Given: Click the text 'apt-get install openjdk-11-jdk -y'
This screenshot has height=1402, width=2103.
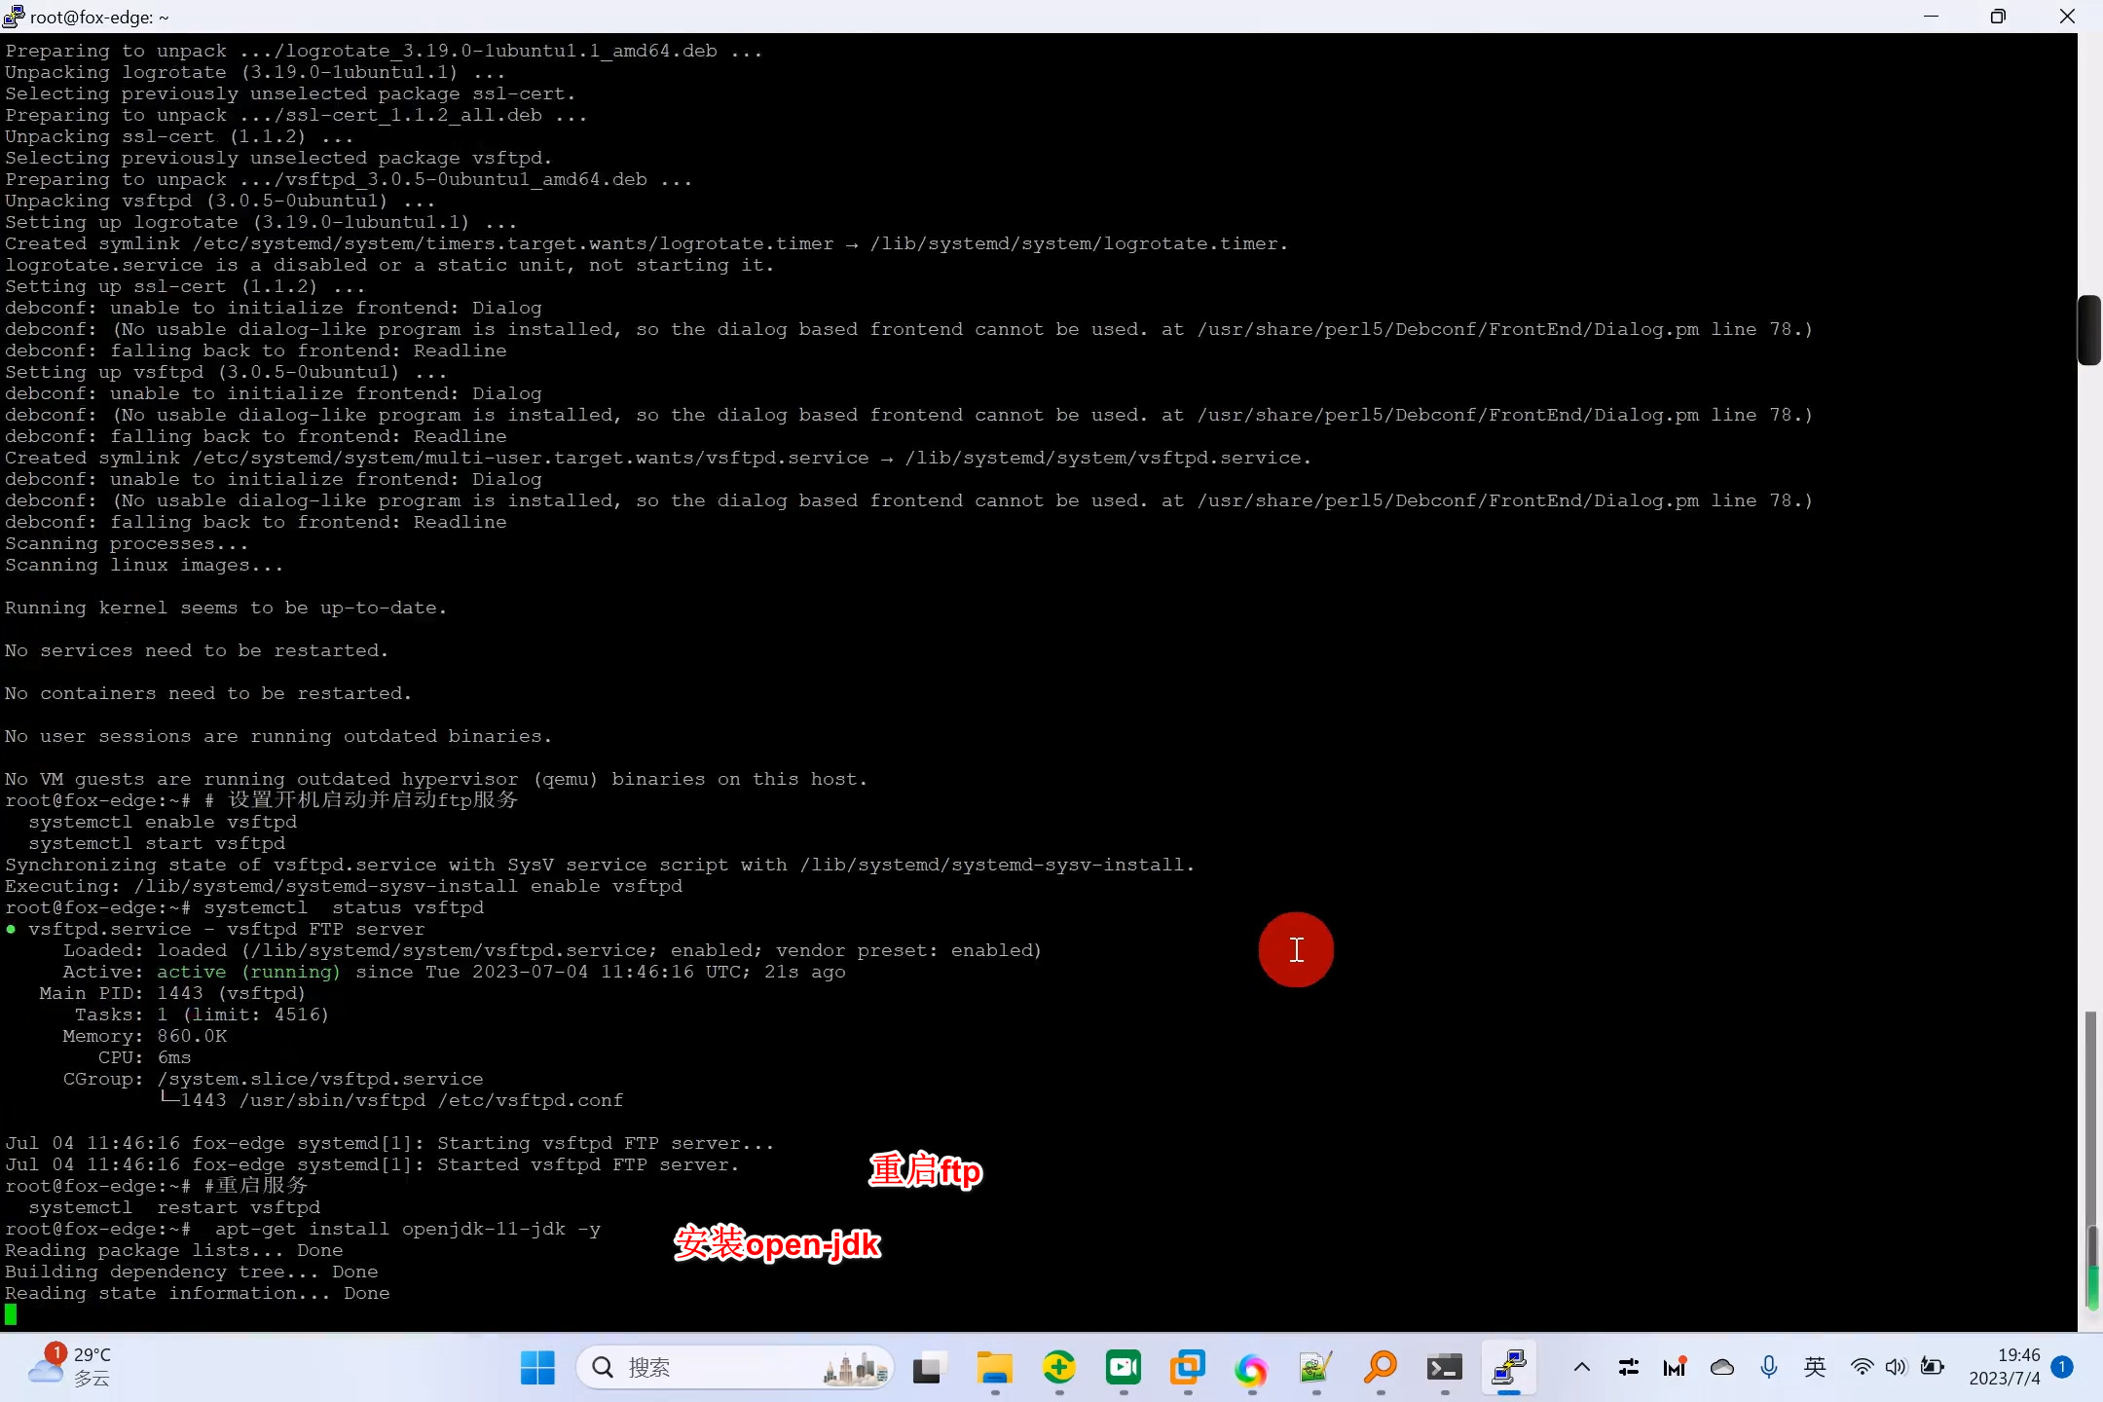Looking at the screenshot, I should (x=408, y=1229).
